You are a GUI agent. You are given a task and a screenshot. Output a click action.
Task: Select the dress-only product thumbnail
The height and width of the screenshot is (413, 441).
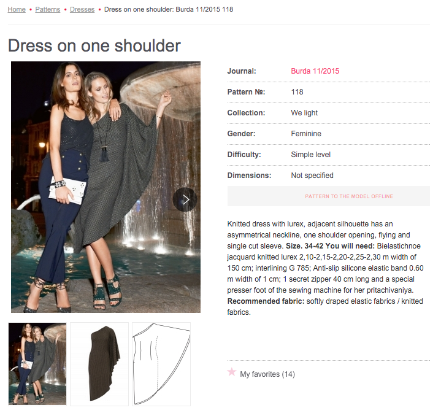click(99, 364)
